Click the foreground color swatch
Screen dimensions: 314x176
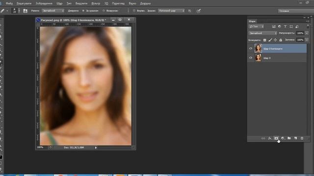tap(1, 157)
